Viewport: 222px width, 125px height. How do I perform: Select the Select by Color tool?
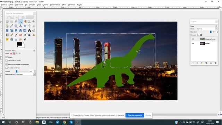point(25,22)
